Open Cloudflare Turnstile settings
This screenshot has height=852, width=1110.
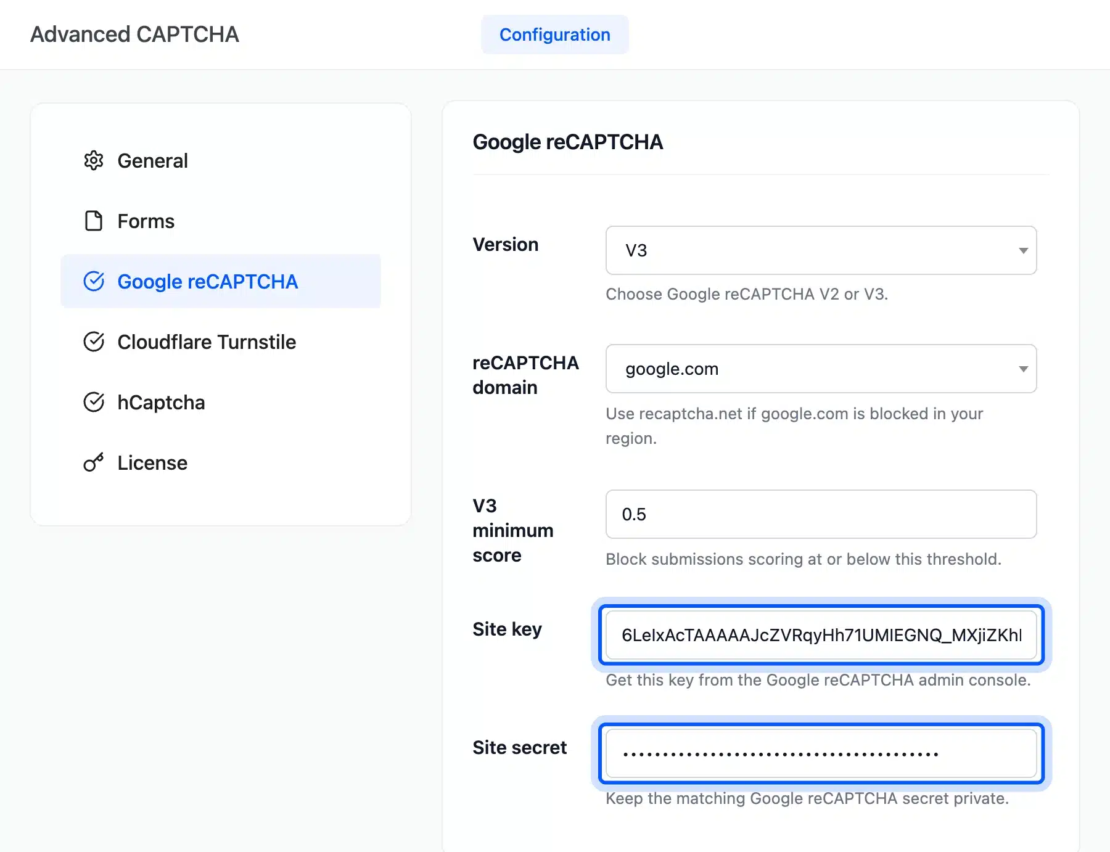(221, 342)
